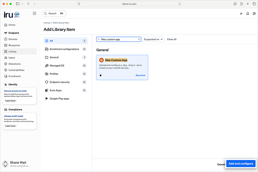Click the magnifier icon in library search

(x=99, y=39)
